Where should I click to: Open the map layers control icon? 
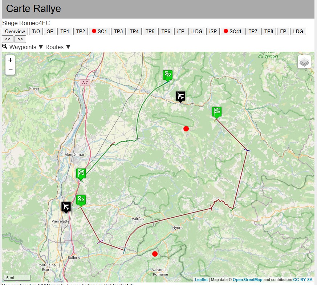pyautogui.click(x=304, y=62)
